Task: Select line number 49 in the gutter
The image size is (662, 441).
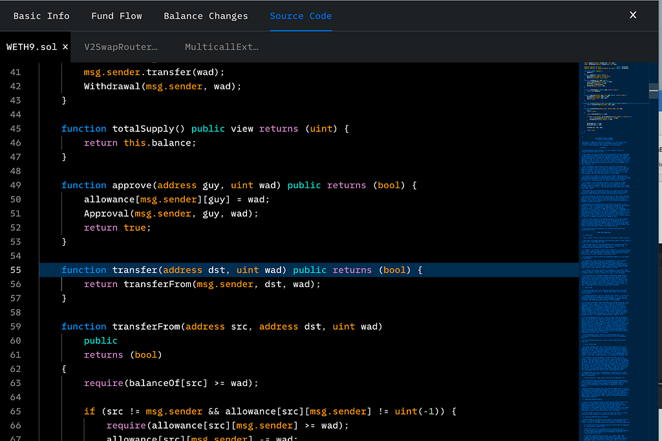Action: (16, 186)
